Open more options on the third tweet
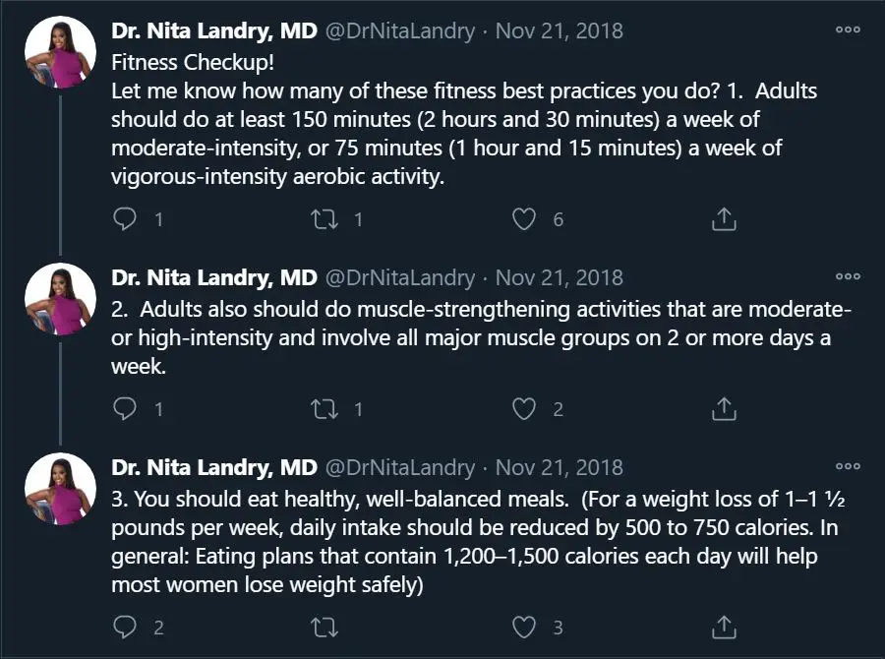 (x=848, y=466)
